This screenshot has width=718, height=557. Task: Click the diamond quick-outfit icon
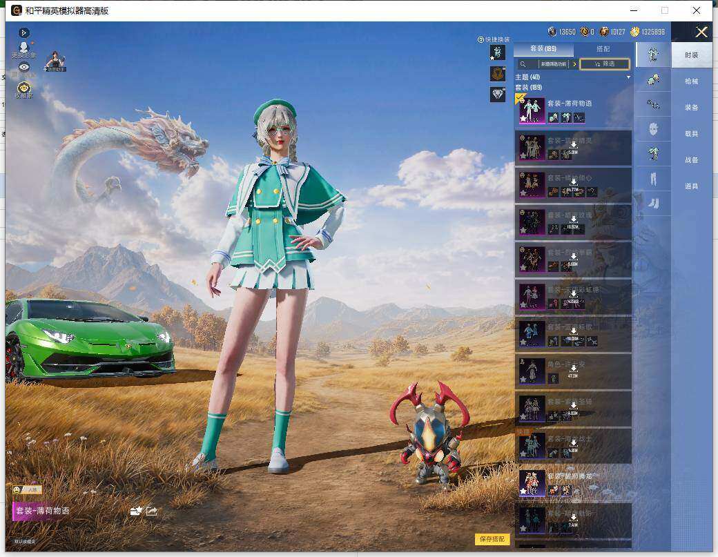pos(498,95)
